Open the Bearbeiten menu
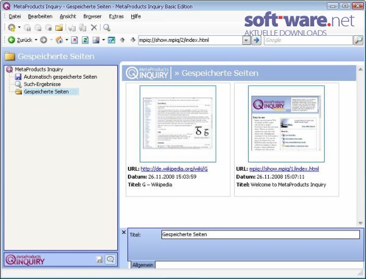The image size is (366, 279). [40, 16]
